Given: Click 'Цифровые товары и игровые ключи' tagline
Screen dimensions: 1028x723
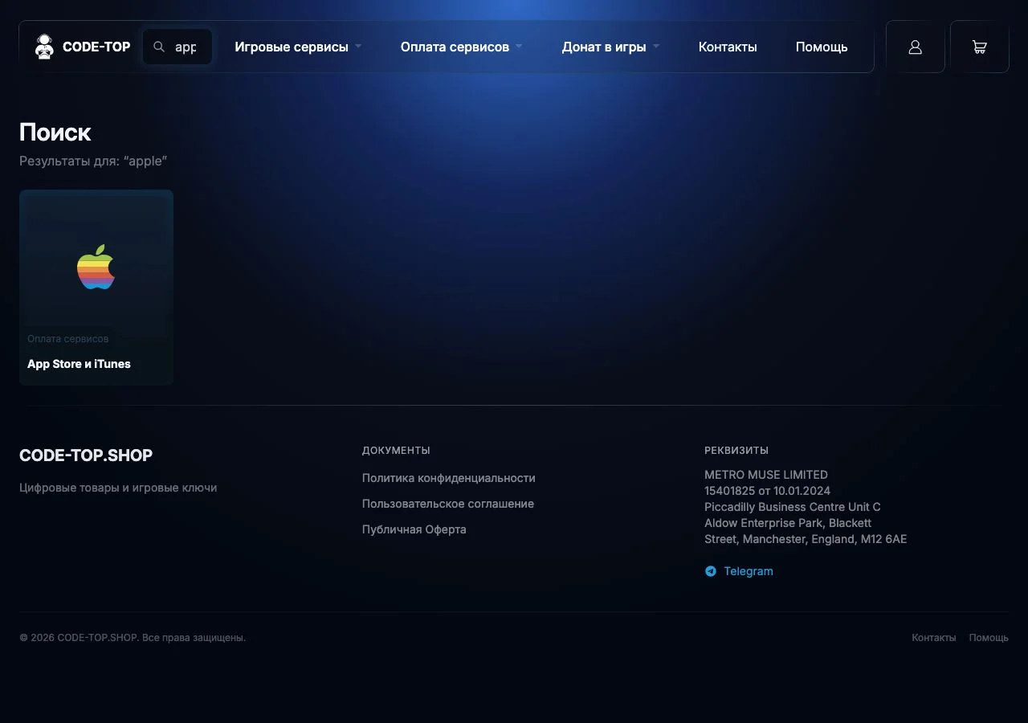Looking at the screenshot, I should (x=118, y=488).
